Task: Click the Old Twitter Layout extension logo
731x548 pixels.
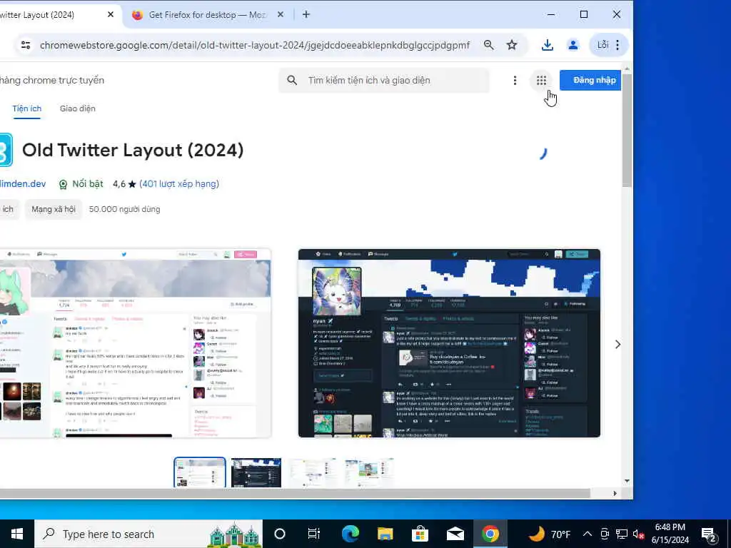Action: pos(6,150)
